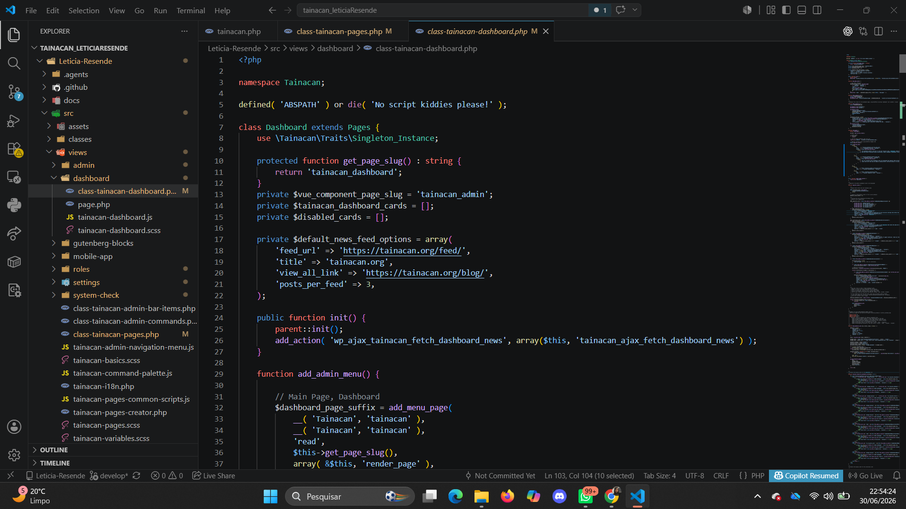The height and width of the screenshot is (509, 906).
Task: Open Accounts icon in activity bar
Action: click(14, 427)
